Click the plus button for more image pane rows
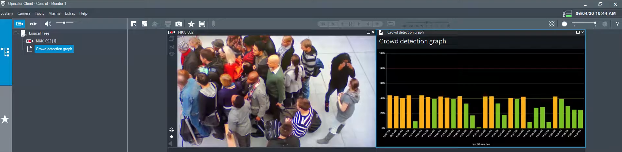Screen dimensions: 622x152 tap(605, 24)
